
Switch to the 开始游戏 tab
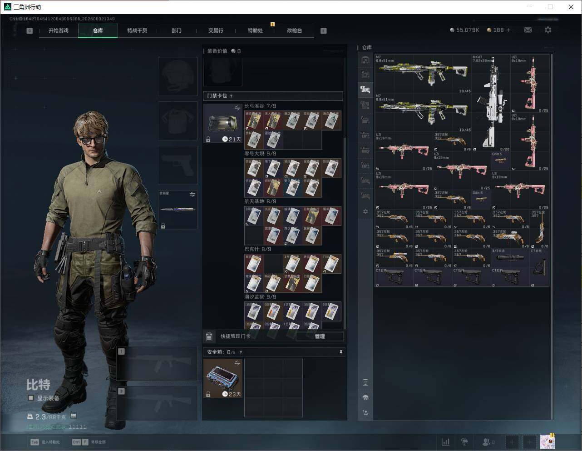[59, 30]
